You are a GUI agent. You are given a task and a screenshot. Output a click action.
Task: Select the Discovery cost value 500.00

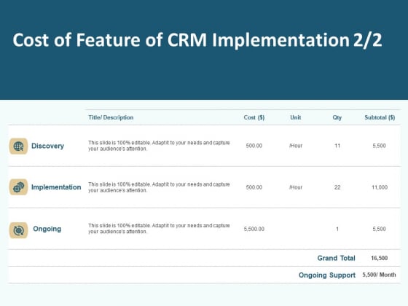[x=254, y=146]
